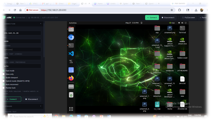The height and width of the screenshot is (120, 211).
Task: Open the GNOME volume indicator in the top bar
Action: [x=182, y=23]
